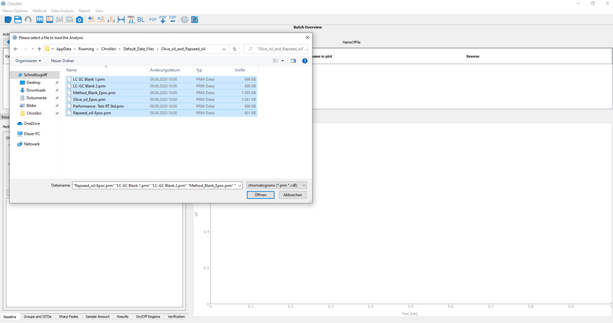Open the Method menu
Screen dimensions: 613x323
click(39, 11)
